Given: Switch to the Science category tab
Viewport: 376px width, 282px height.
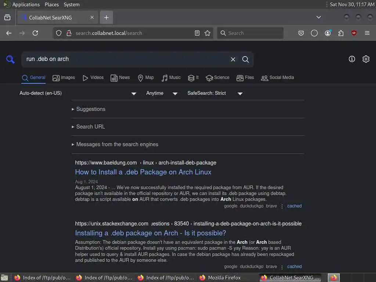Looking at the screenshot, I should (217, 78).
